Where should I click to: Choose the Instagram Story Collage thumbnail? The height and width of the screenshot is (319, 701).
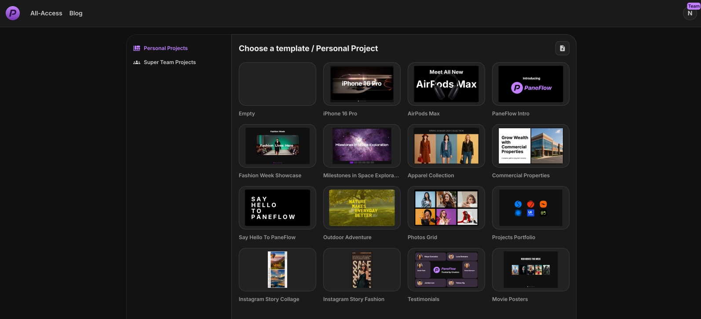point(277,269)
